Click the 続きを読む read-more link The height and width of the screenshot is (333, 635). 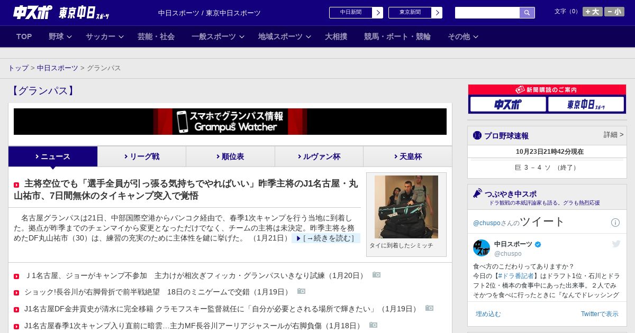pos(325,238)
